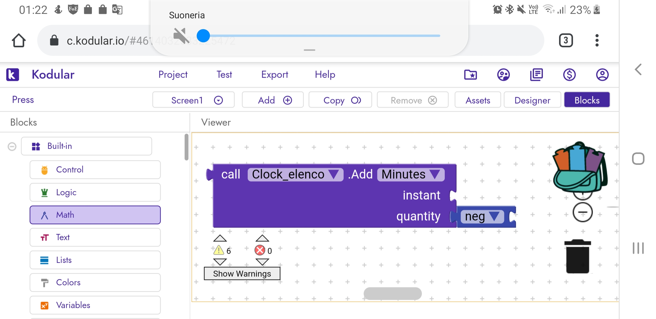
Task: Click the Assets button
Action: pyautogui.click(x=478, y=100)
